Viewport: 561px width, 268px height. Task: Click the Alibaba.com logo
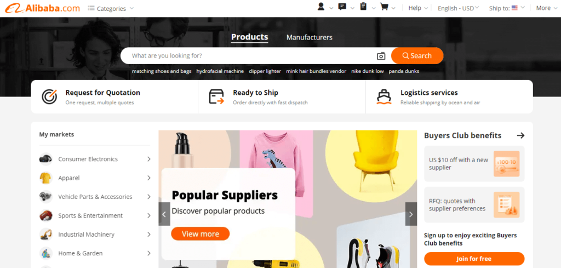point(43,8)
